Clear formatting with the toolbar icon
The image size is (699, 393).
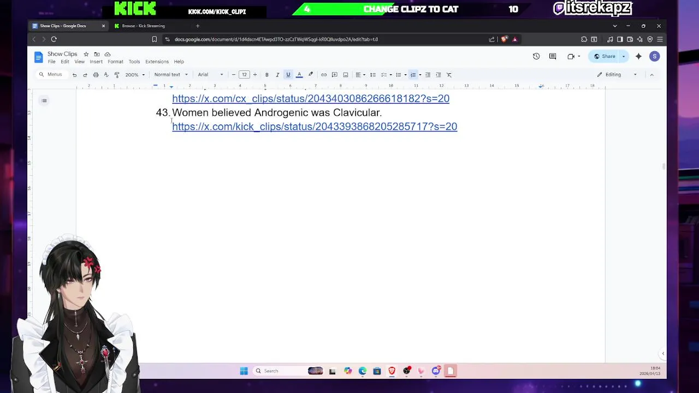point(449,75)
